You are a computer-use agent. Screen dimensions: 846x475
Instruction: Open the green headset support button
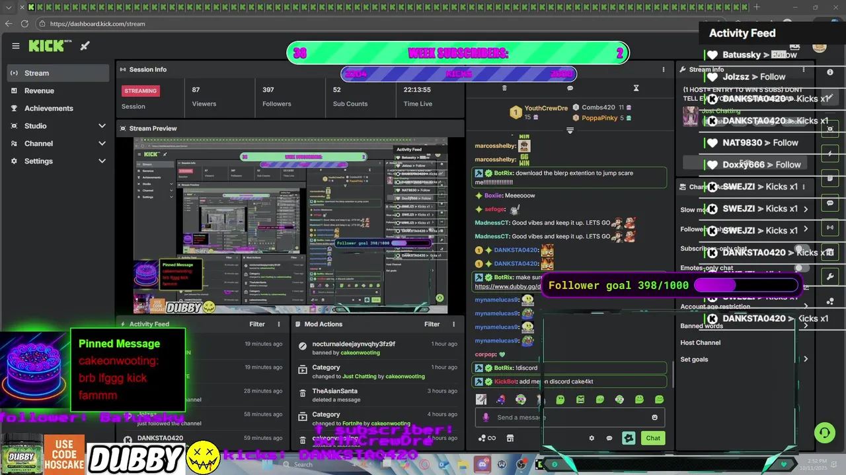point(824,433)
